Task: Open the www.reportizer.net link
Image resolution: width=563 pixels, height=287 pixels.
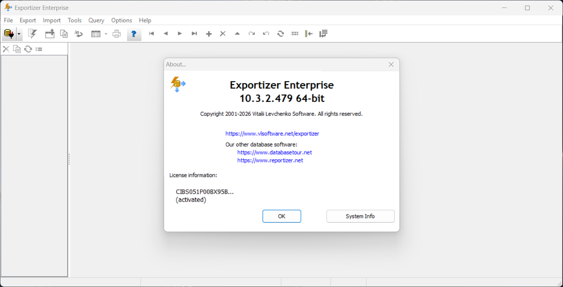Action: click(x=270, y=160)
